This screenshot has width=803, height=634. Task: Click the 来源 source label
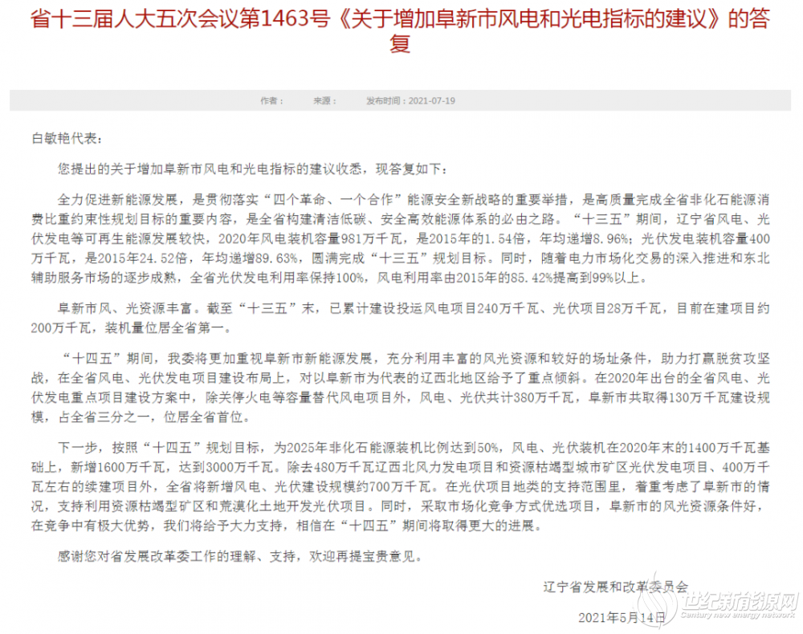click(x=324, y=101)
